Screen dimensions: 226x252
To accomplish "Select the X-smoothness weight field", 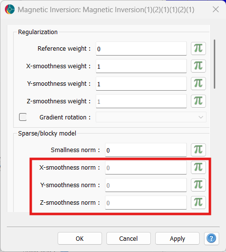I will click(x=141, y=66).
